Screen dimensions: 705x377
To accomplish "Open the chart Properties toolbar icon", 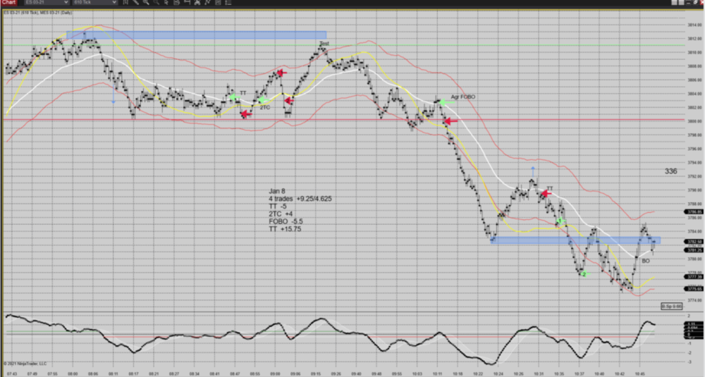I will tap(217, 3).
